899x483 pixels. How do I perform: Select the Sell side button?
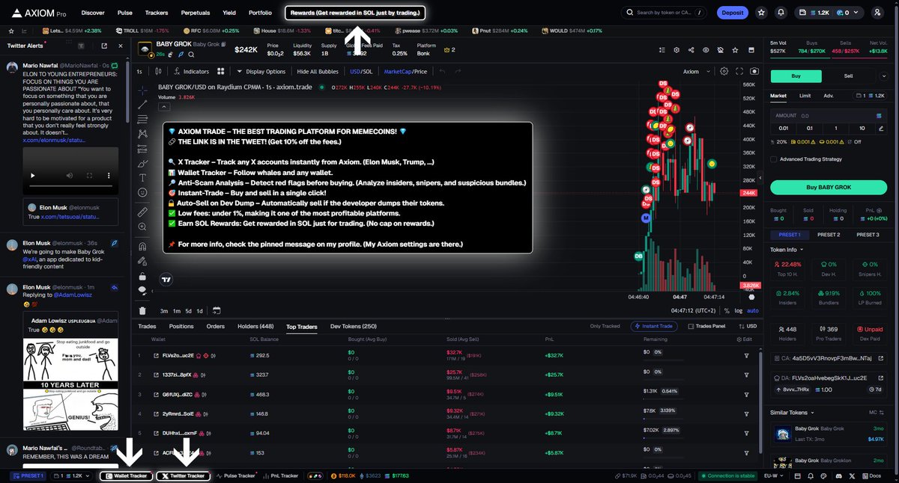tap(848, 76)
